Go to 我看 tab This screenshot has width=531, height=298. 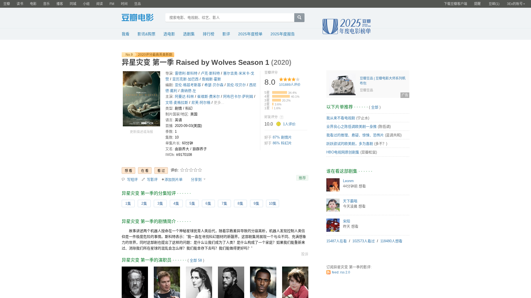(126, 34)
